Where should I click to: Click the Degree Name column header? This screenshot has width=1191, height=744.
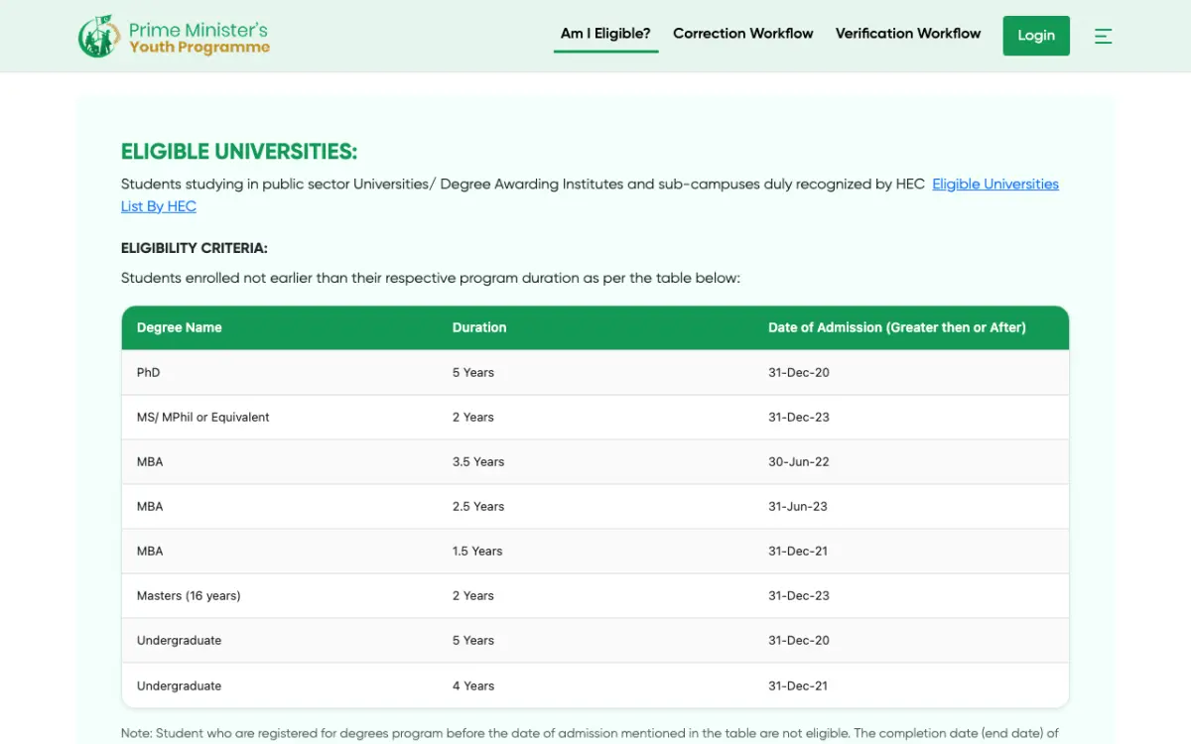coord(180,327)
